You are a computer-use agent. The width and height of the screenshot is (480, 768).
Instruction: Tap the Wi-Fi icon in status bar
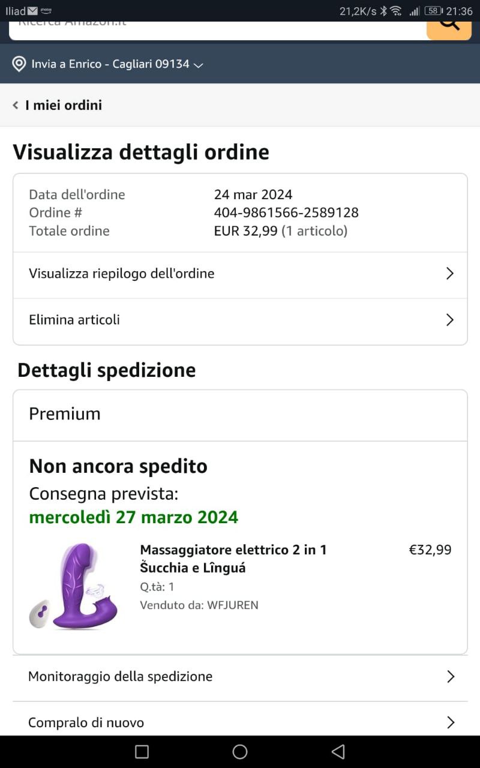[x=395, y=11]
